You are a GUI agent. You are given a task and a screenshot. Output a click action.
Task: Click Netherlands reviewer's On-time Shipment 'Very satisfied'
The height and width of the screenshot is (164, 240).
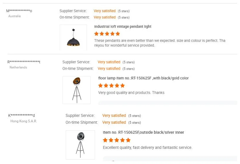point(109,69)
